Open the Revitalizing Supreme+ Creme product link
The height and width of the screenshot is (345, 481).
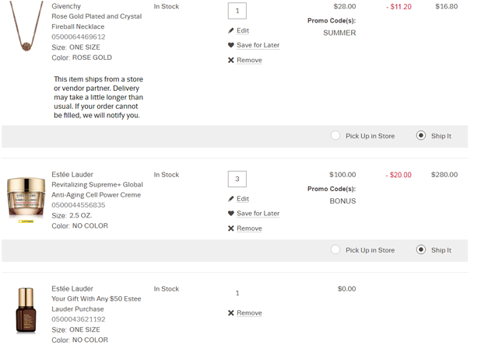[x=97, y=190]
